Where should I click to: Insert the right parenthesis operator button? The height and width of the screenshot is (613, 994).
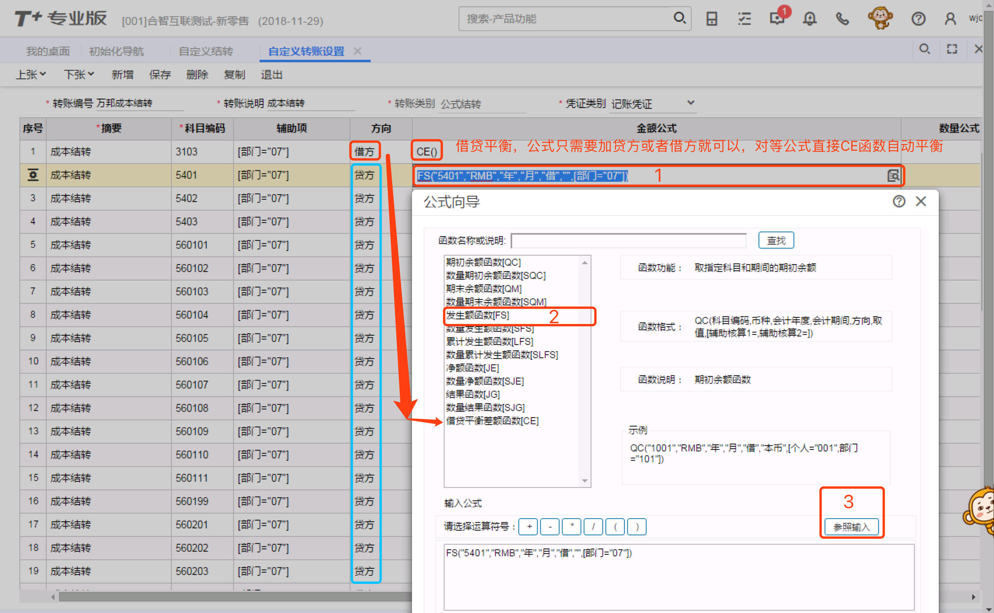click(637, 527)
